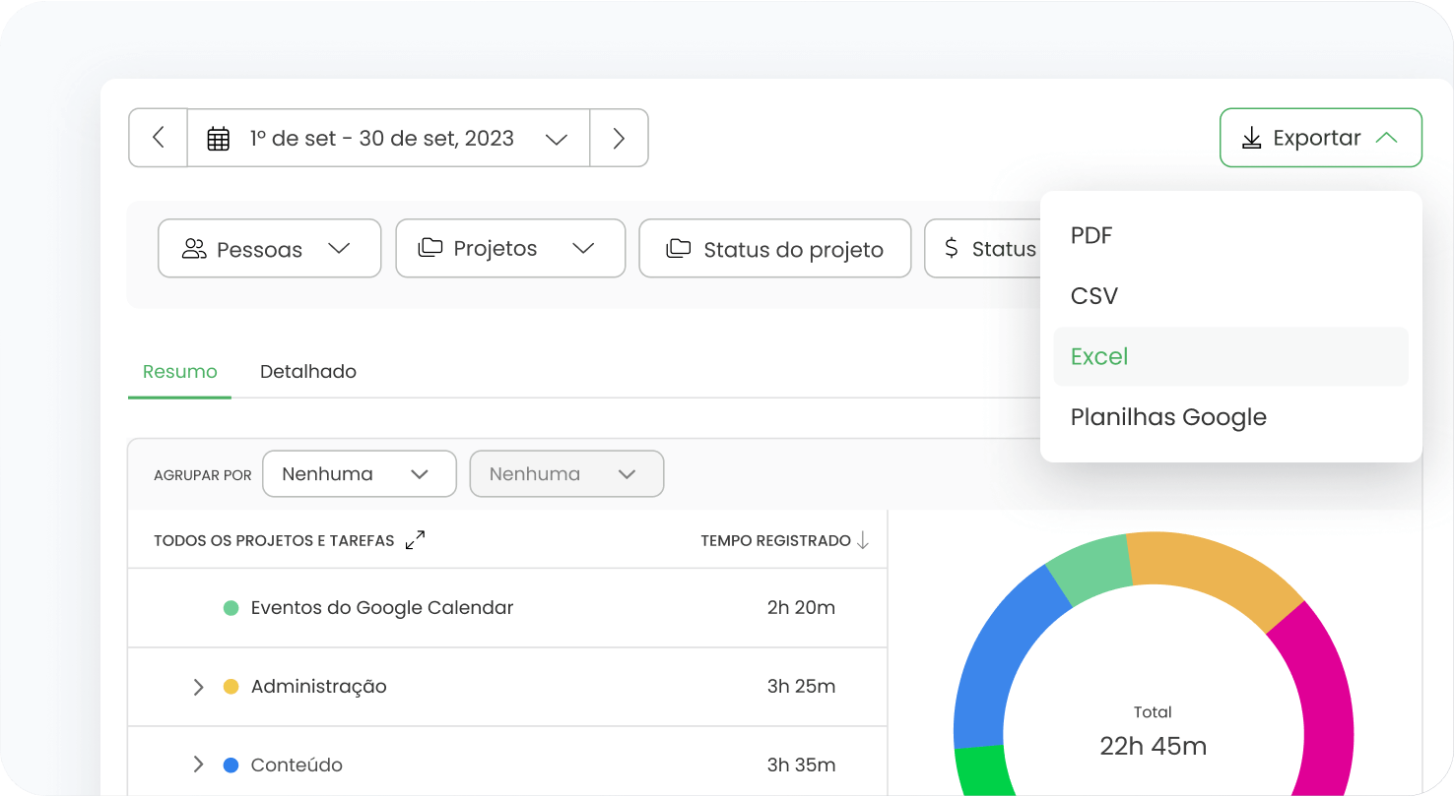Open the Pessoas filter dropdown
Image resolution: width=1454 pixels, height=796 pixels.
pyautogui.click(x=269, y=248)
